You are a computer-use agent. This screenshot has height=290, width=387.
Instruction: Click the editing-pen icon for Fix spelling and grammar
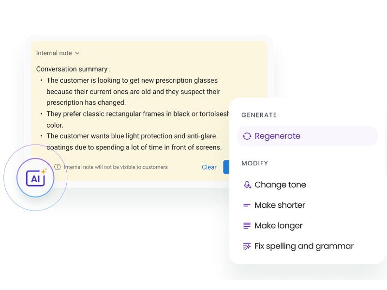pos(247,246)
